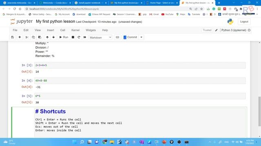Open taskbar Search
The width and height of the screenshot is (261, 146).
(x=82, y=142)
